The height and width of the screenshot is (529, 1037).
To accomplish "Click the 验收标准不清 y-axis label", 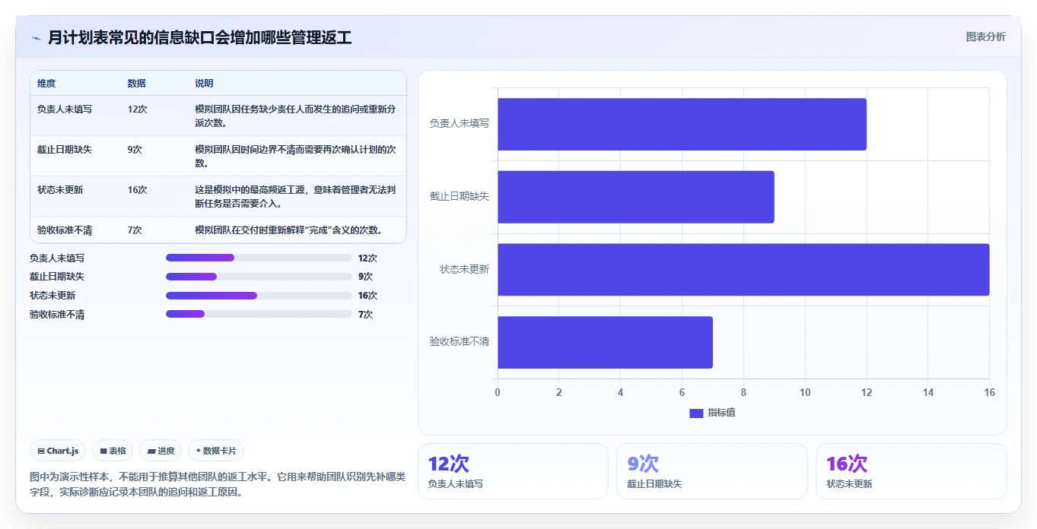I will pyautogui.click(x=460, y=341).
